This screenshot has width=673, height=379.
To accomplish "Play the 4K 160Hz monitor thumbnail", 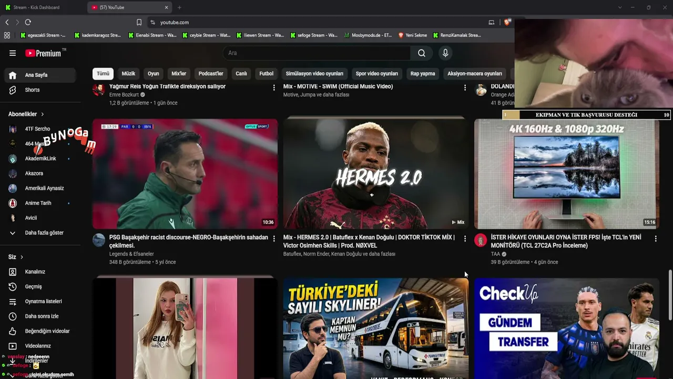I will [567, 174].
